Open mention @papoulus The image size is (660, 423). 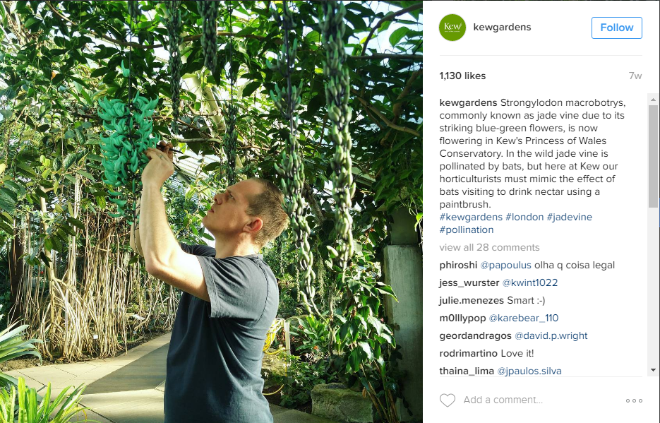pos(505,265)
